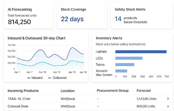Select the Accustic Bloc Screen bar
The width and height of the screenshot is (174, 111).
[121, 71]
